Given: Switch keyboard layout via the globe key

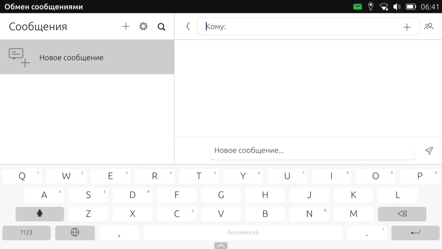Looking at the screenshot, I should (75, 233).
